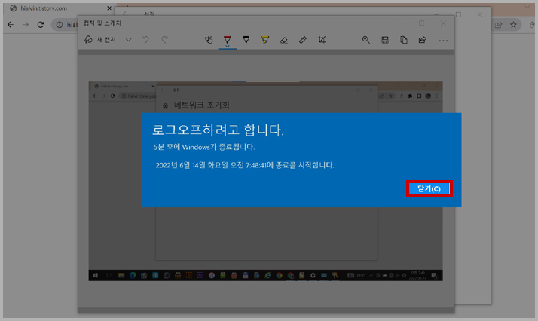Image resolution: width=538 pixels, height=321 pixels.
Task: Select the red ballpoint pen tool
Action: coord(227,40)
